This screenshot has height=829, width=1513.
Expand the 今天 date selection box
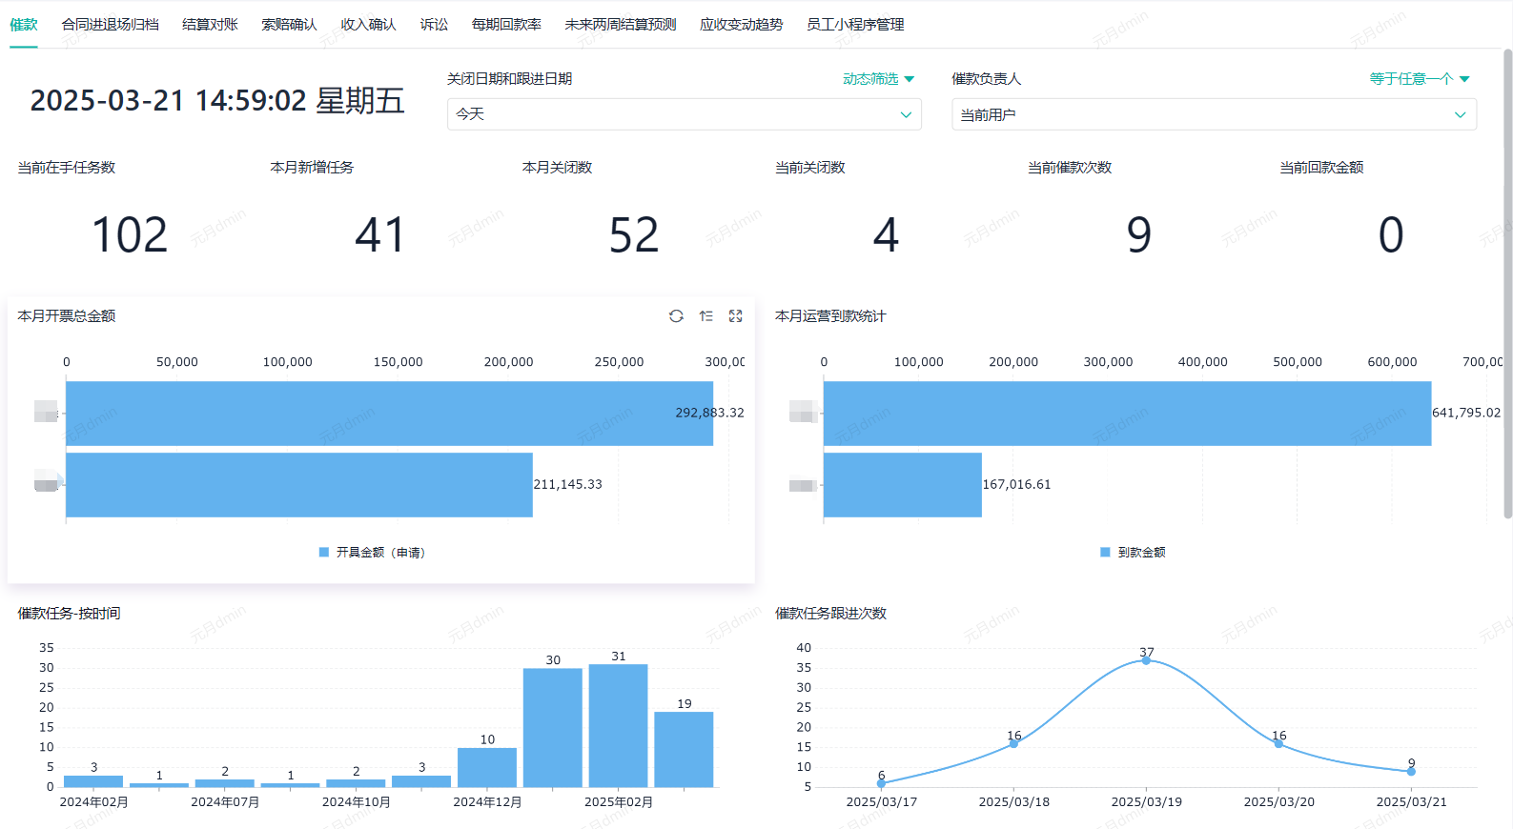[684, 114]
